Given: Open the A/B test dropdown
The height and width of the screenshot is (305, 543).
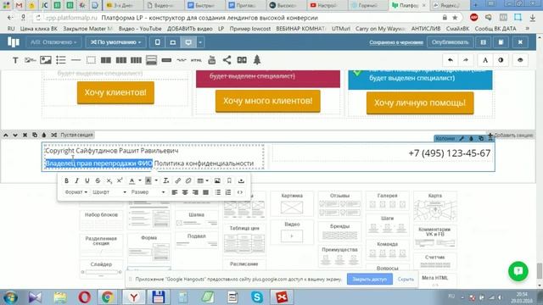Looking at the screenshot, I should (53, 42).
